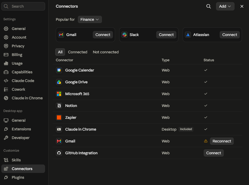
Task: Click the Zapier row name
Action: (71, 117)
